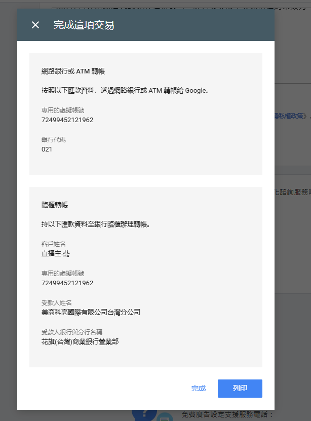
Task: Click the 網路銀行或 ATM 轉帳 heading
Action: pos(73,71)
